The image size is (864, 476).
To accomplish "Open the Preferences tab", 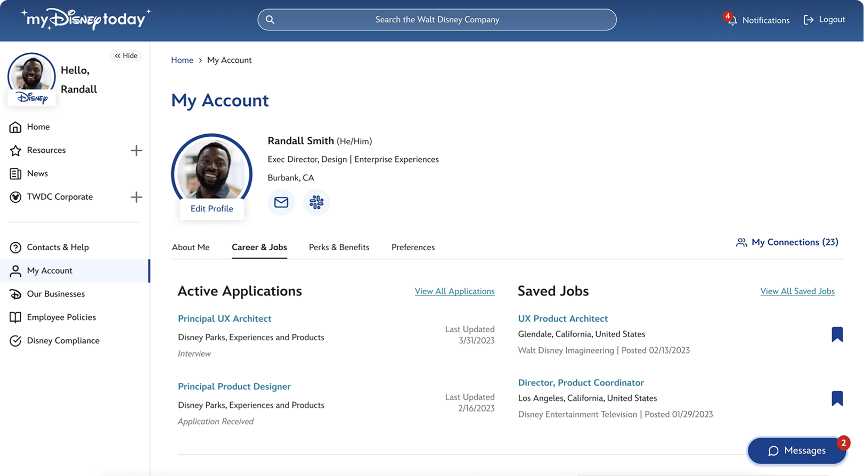I will 413,247.
